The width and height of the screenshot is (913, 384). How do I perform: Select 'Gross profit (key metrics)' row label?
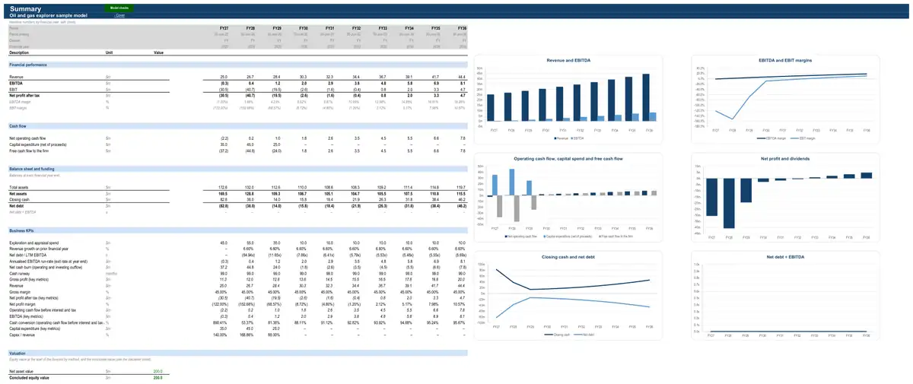click(x=28, y=279)
